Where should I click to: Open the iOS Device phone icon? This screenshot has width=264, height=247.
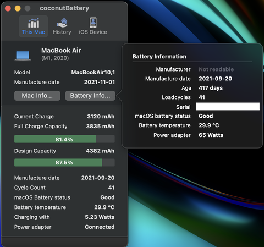pyautogui.click(x=93, y=23)
